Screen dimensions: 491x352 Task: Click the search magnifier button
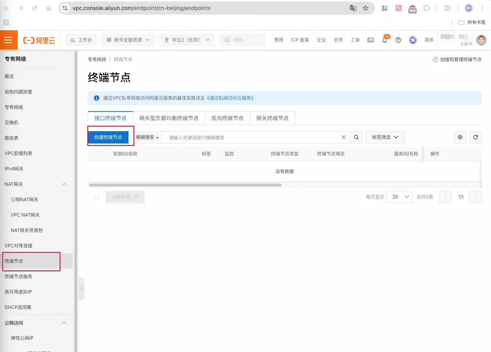356,137
